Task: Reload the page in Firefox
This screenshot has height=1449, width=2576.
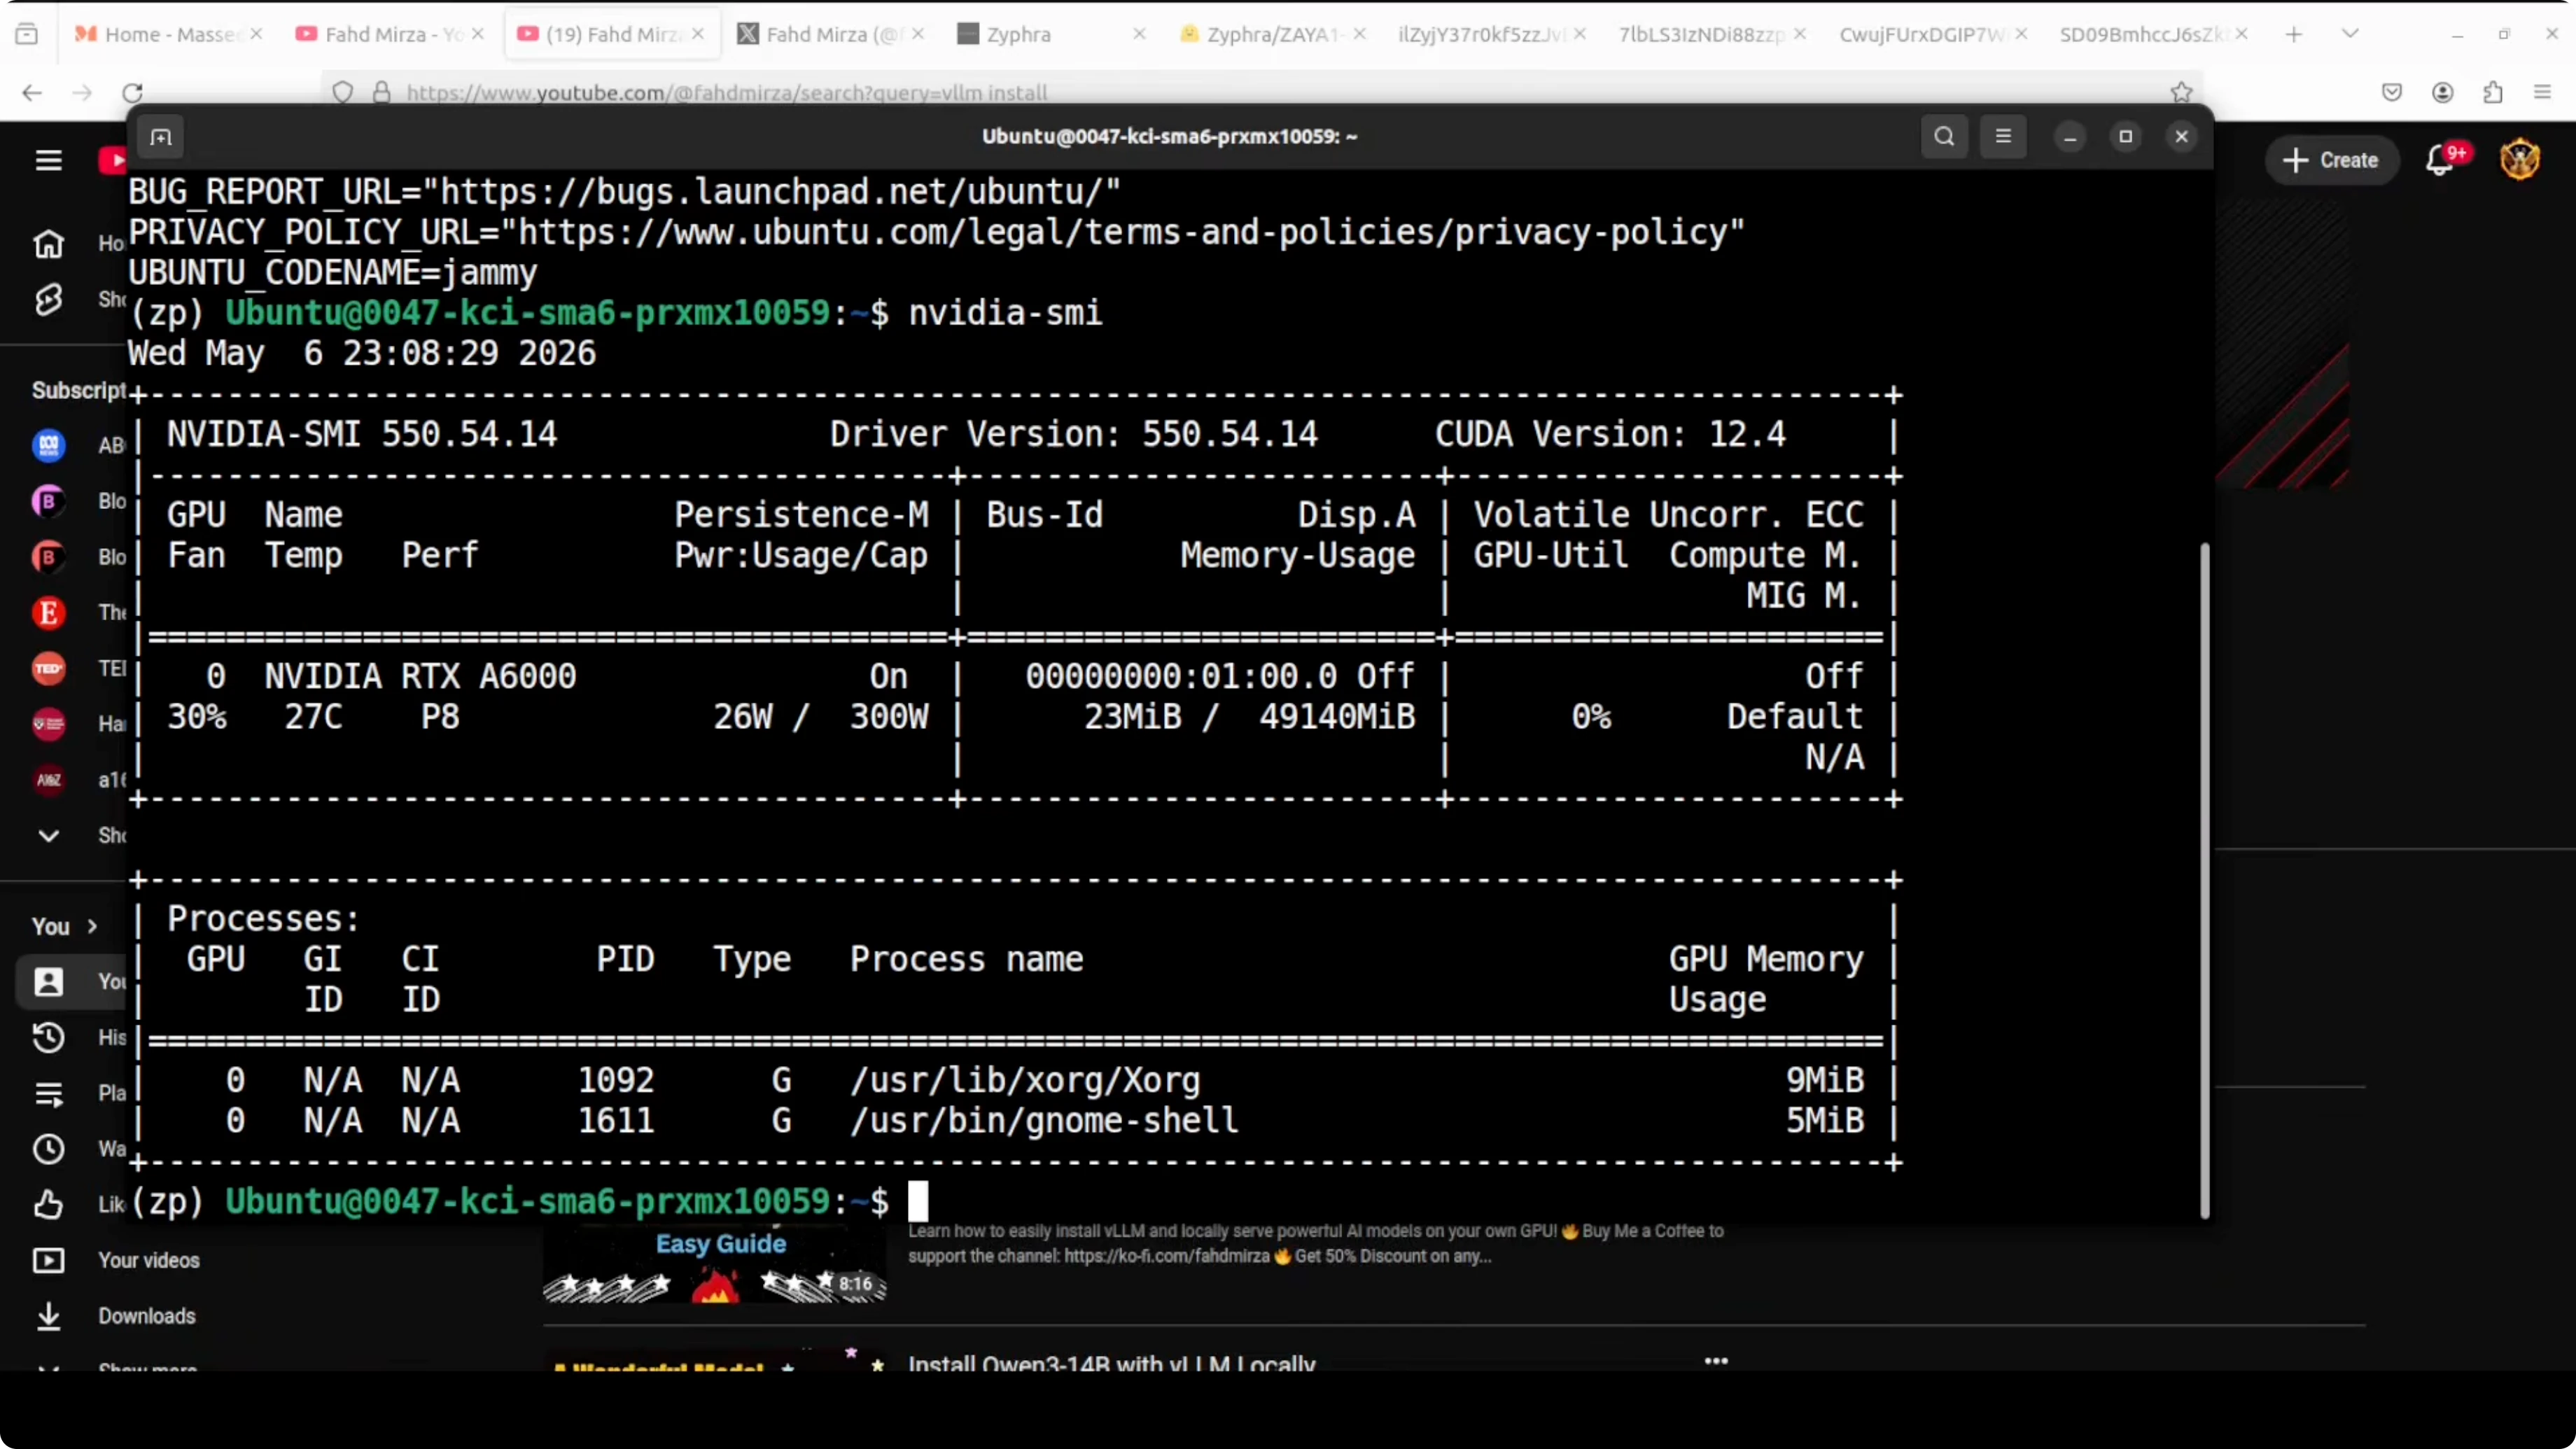Action: click(133, 93)
